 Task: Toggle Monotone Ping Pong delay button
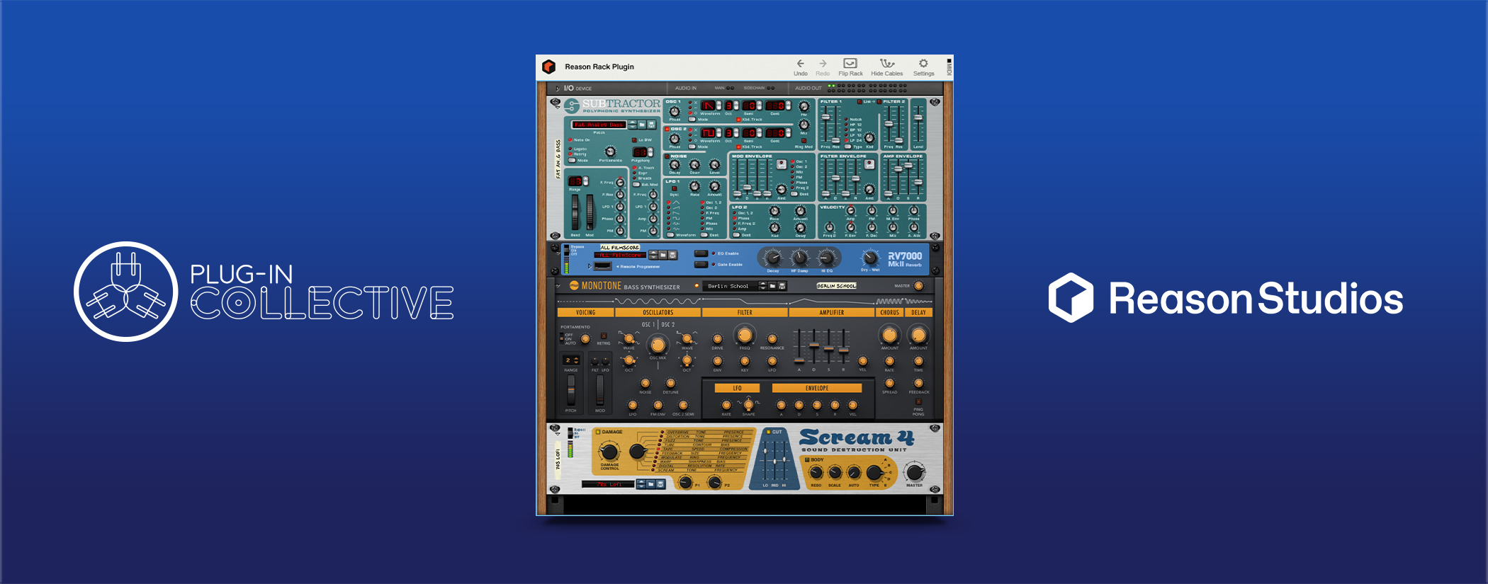click(919, 401)
